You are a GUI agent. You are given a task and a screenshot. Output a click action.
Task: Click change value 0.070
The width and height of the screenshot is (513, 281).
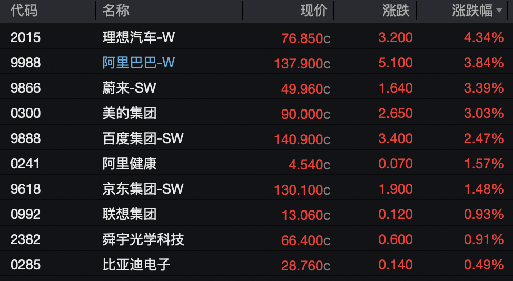click(396, 163)
